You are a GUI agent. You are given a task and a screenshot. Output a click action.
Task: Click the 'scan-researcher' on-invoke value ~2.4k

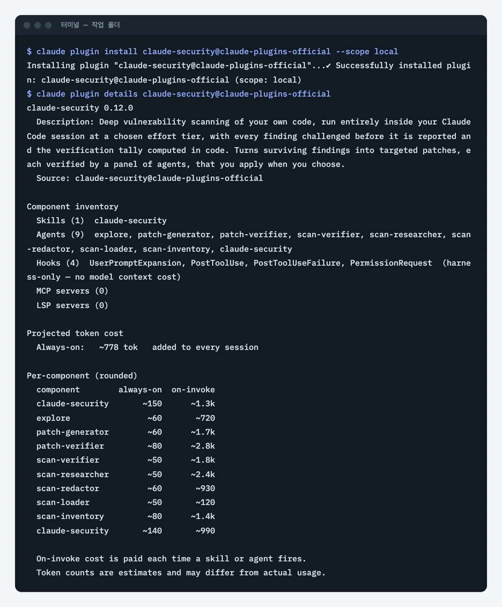(x=203, y=474)
